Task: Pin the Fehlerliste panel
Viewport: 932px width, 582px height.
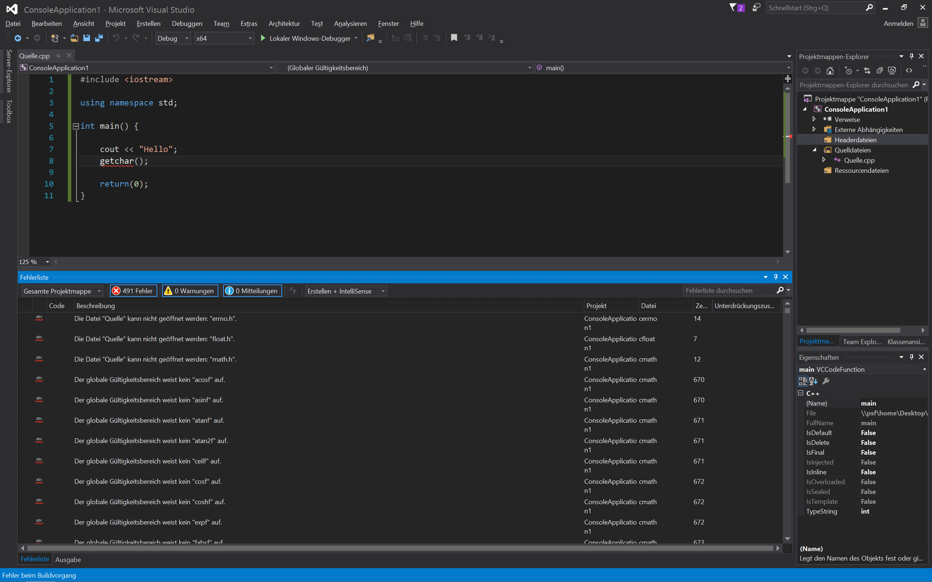Action: (776, 277)
